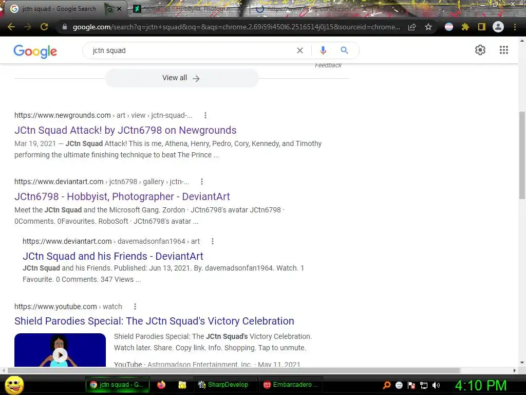Click the browser forward arrow
This screenshot has height=395, width=526.
(28, 27)
